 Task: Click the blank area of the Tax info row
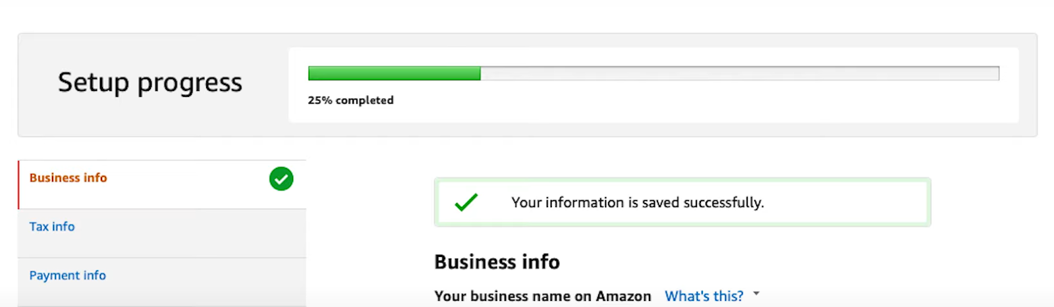pos(191,233)
